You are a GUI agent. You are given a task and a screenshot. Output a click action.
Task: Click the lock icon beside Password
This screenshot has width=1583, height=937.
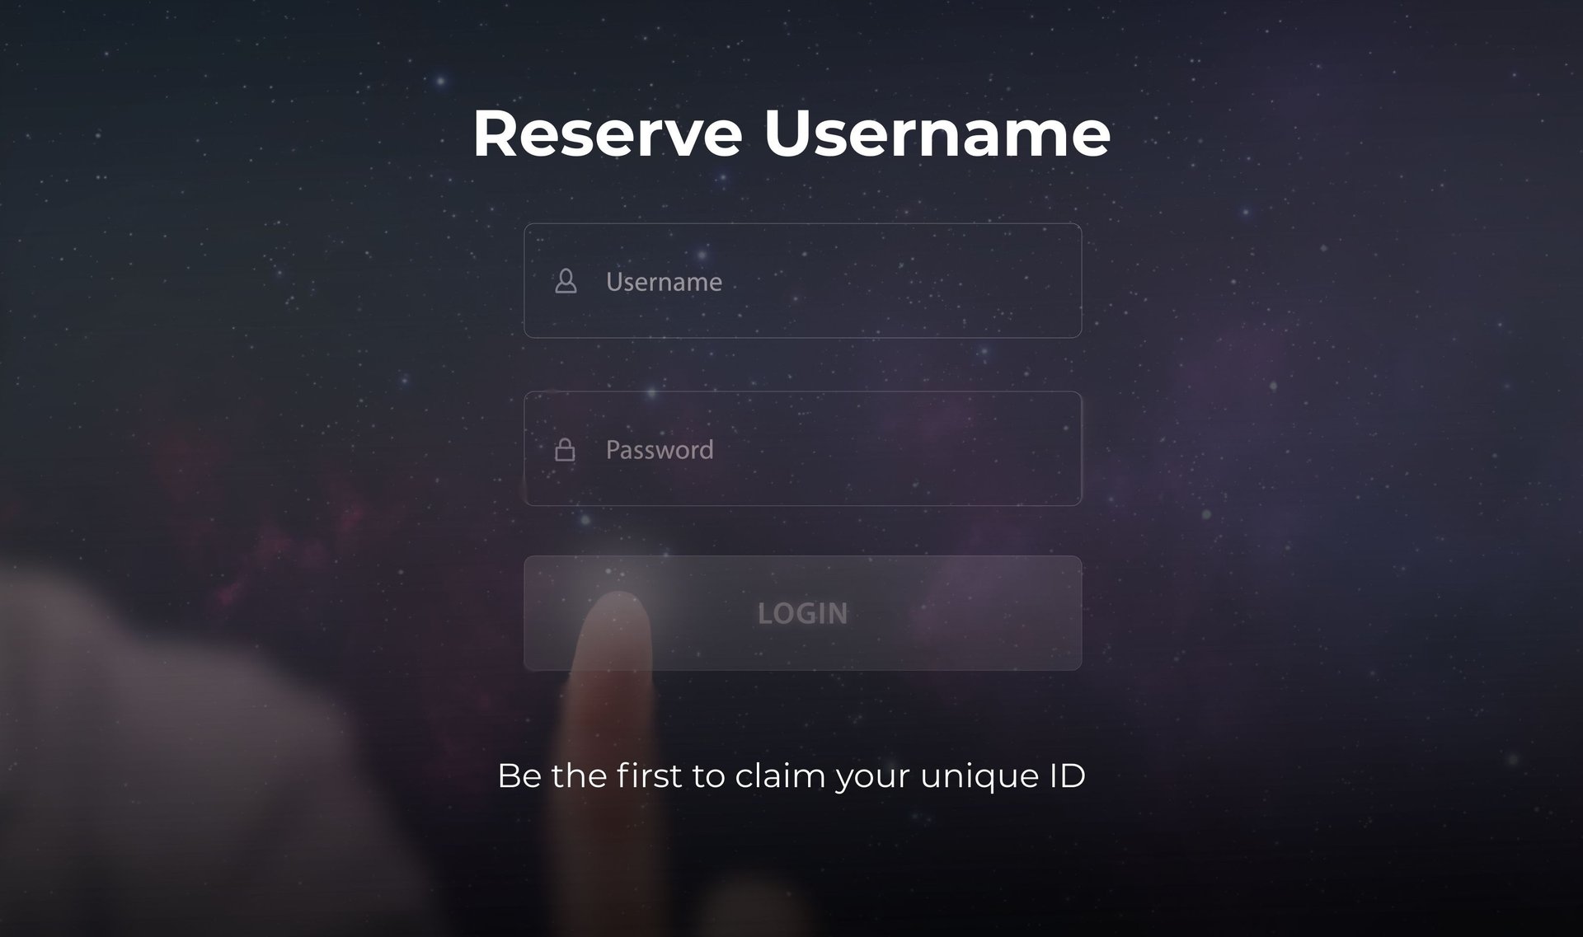[x=565, y=449]
